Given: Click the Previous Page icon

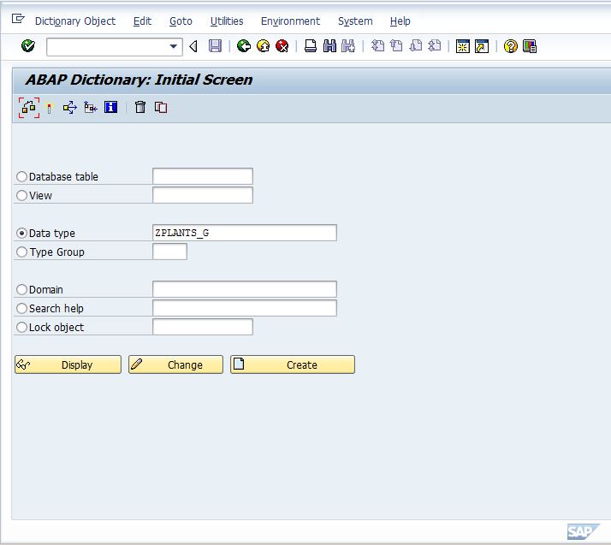Looking at the screenshot, I should pyautogui.click(x=396, y=46).
